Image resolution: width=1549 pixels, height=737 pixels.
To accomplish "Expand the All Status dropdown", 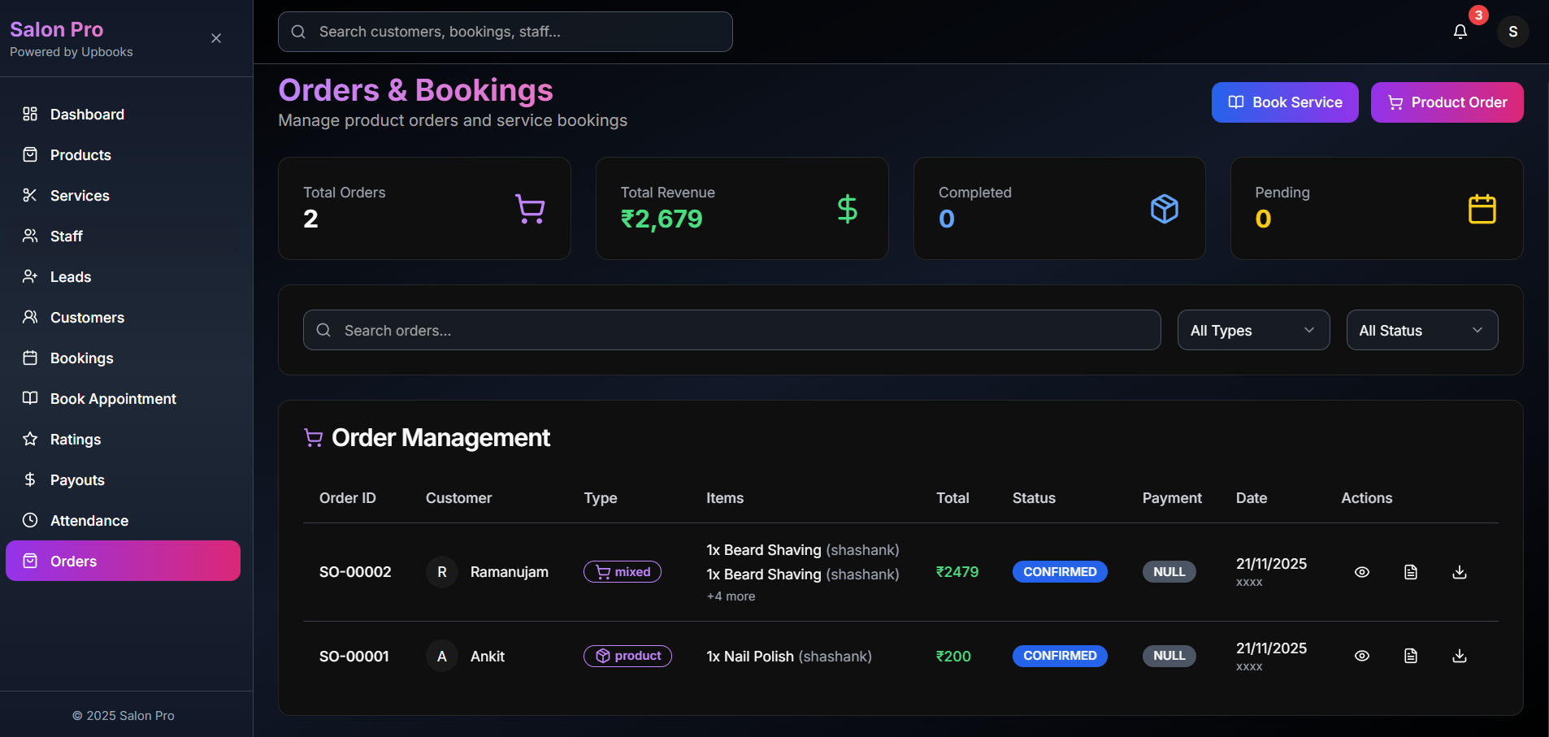I will pyautogui.click(x=1421, y=330).
